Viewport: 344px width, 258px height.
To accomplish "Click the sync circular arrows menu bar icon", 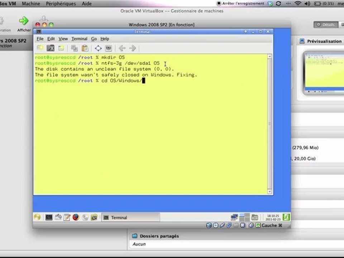I will 278,4.
